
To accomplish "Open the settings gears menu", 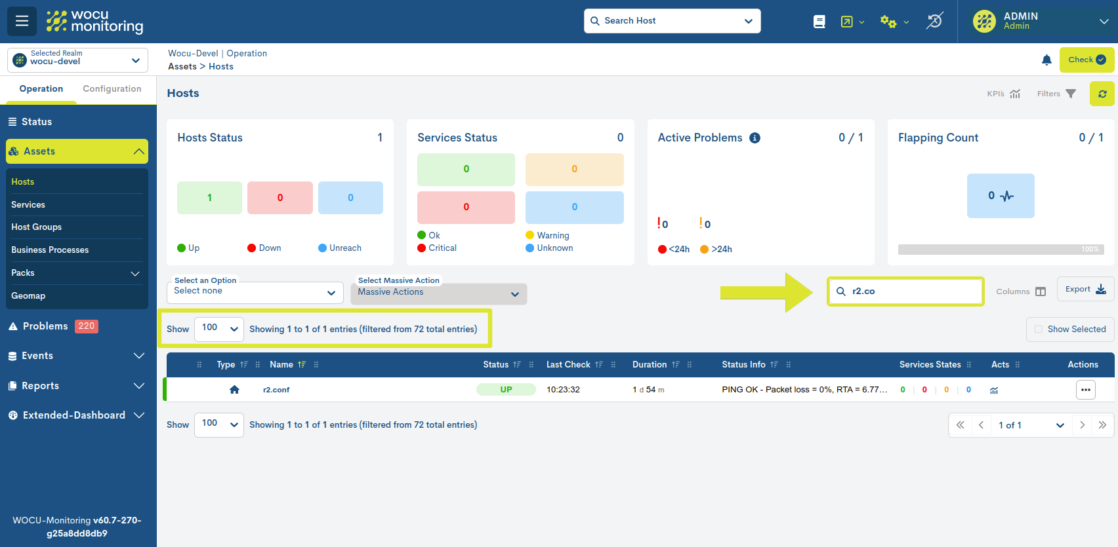I will pos(894,22).
